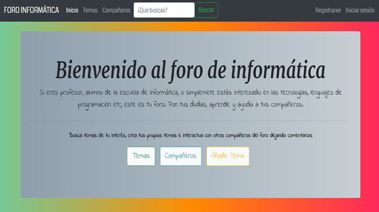The width and height of the screenshot is (379, 212).
Task: Click Iniciar sesión in the navbar
Action: click(360, 10)
